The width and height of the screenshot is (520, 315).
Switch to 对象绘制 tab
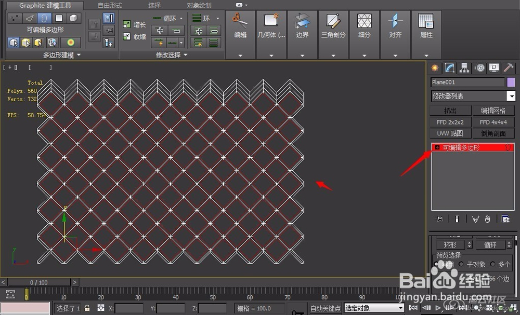199,5
